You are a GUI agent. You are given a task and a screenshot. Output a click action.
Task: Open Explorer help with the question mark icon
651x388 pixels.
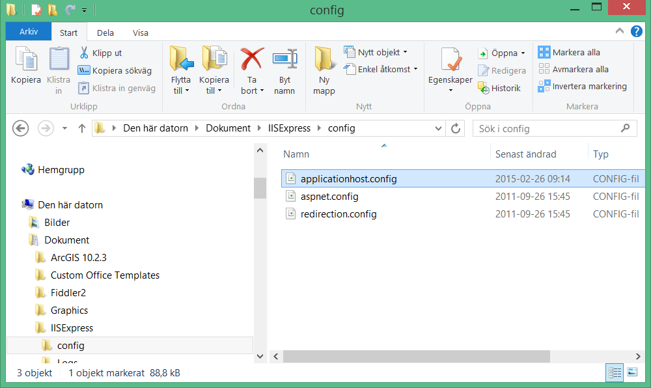pyautogui.click(x=636, y=31)
